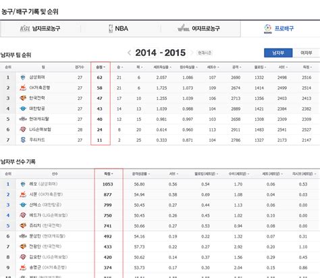Sort team standings by 승 column

pyautogui.click(x=119, y=67)
